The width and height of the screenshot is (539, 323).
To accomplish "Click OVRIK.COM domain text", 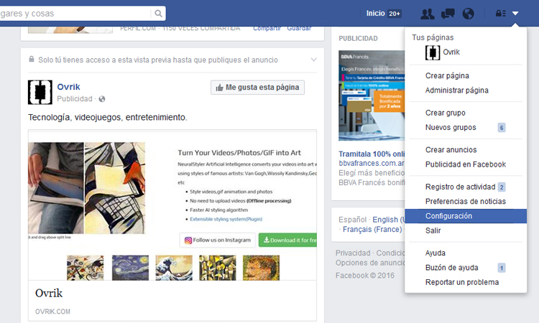I will click(52, 312).
